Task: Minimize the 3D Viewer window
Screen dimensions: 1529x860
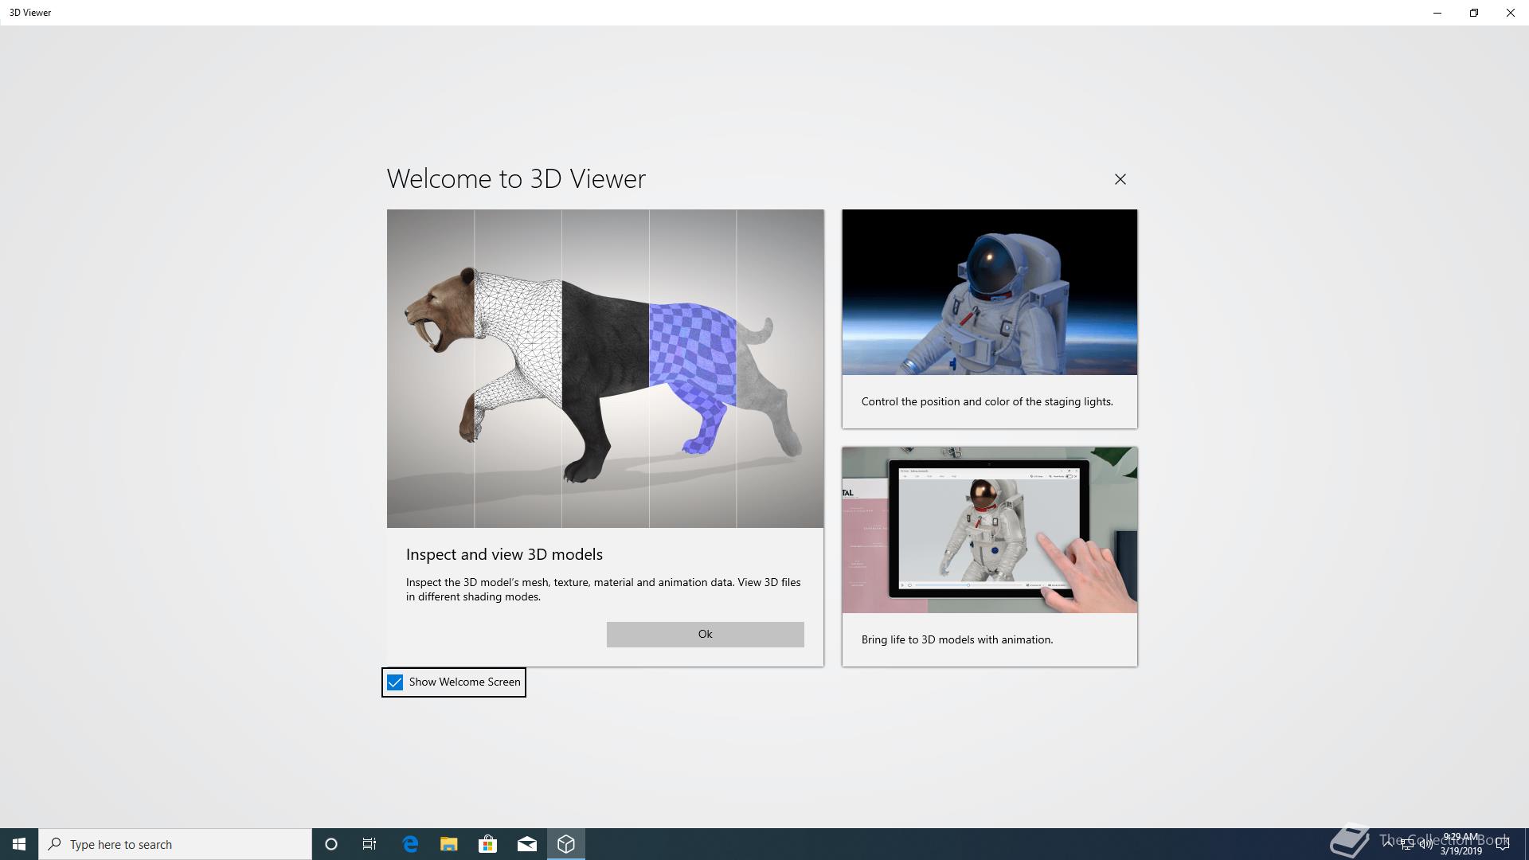Action: [x=1437, y=13]
